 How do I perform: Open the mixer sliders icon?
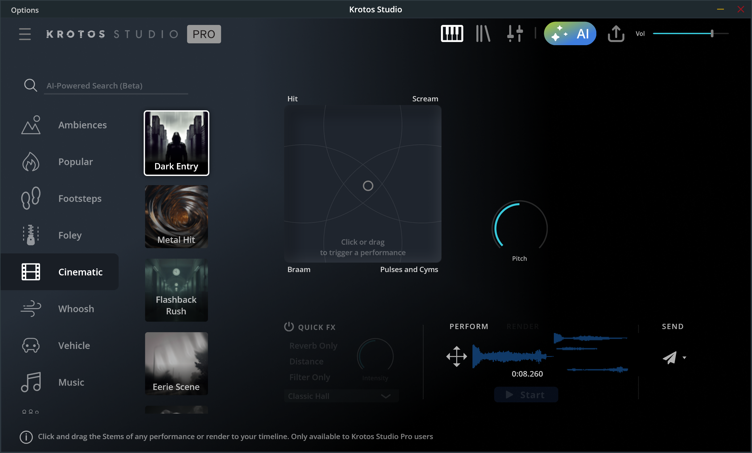pos(515,34)
